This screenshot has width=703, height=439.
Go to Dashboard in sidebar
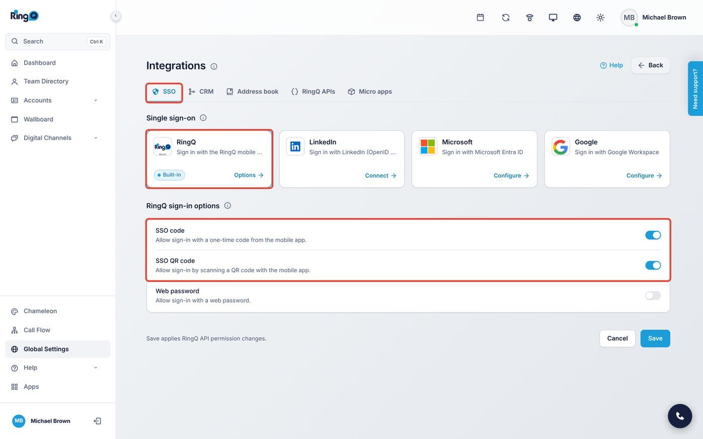[58, 63]
